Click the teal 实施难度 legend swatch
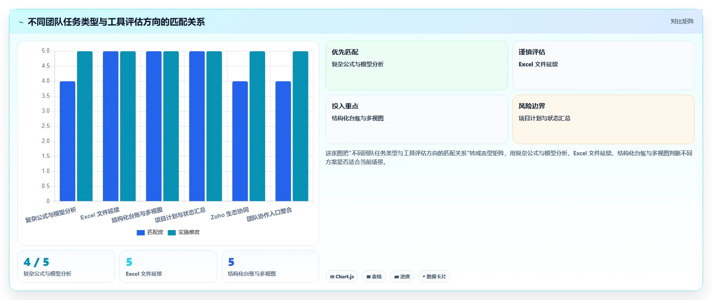This screenshot has height=300, width=712. pyautogui.click(x=172, y=232)
